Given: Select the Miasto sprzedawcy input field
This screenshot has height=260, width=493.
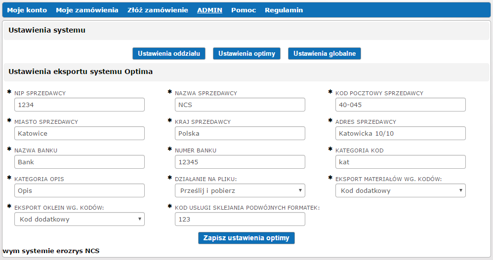Looking at the screenshot, I should (x=79, y=133).
